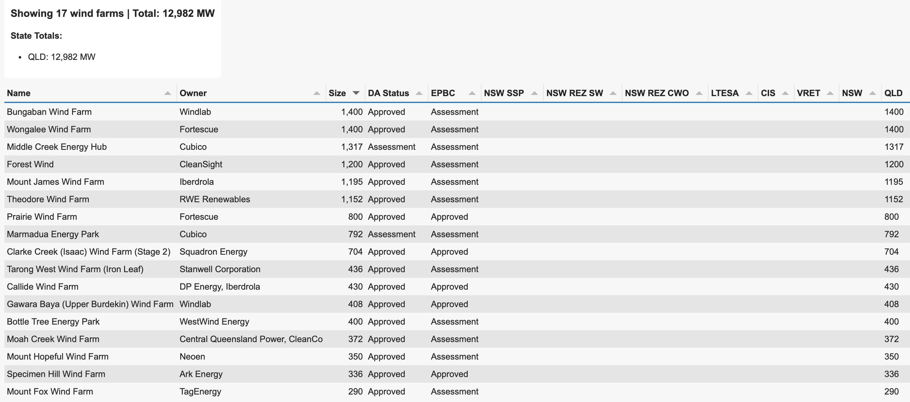Click the Mount Fox Wind Farm entry
The image size is (910, 402).
pos(50,392)
